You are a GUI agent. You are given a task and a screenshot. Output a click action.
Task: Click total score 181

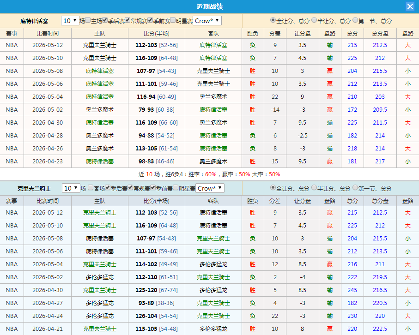coord(352,161)
